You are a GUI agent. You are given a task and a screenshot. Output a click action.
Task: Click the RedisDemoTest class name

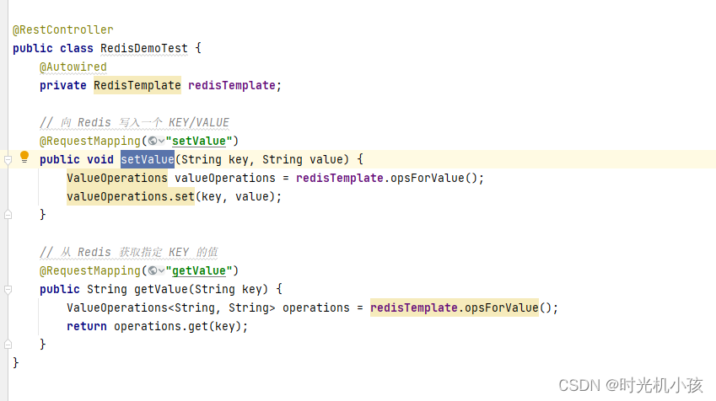click(144, 48)
